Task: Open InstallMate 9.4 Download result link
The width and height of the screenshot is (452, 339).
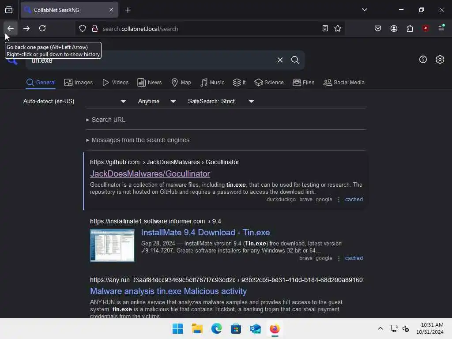Action: coord(205,232)
